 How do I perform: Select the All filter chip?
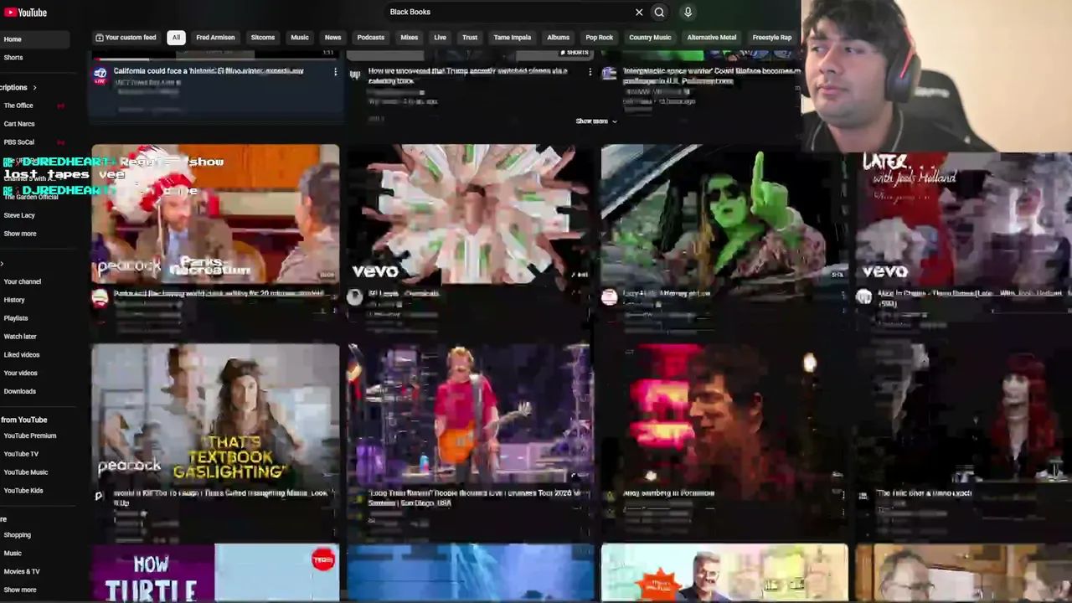click(176, 38)
